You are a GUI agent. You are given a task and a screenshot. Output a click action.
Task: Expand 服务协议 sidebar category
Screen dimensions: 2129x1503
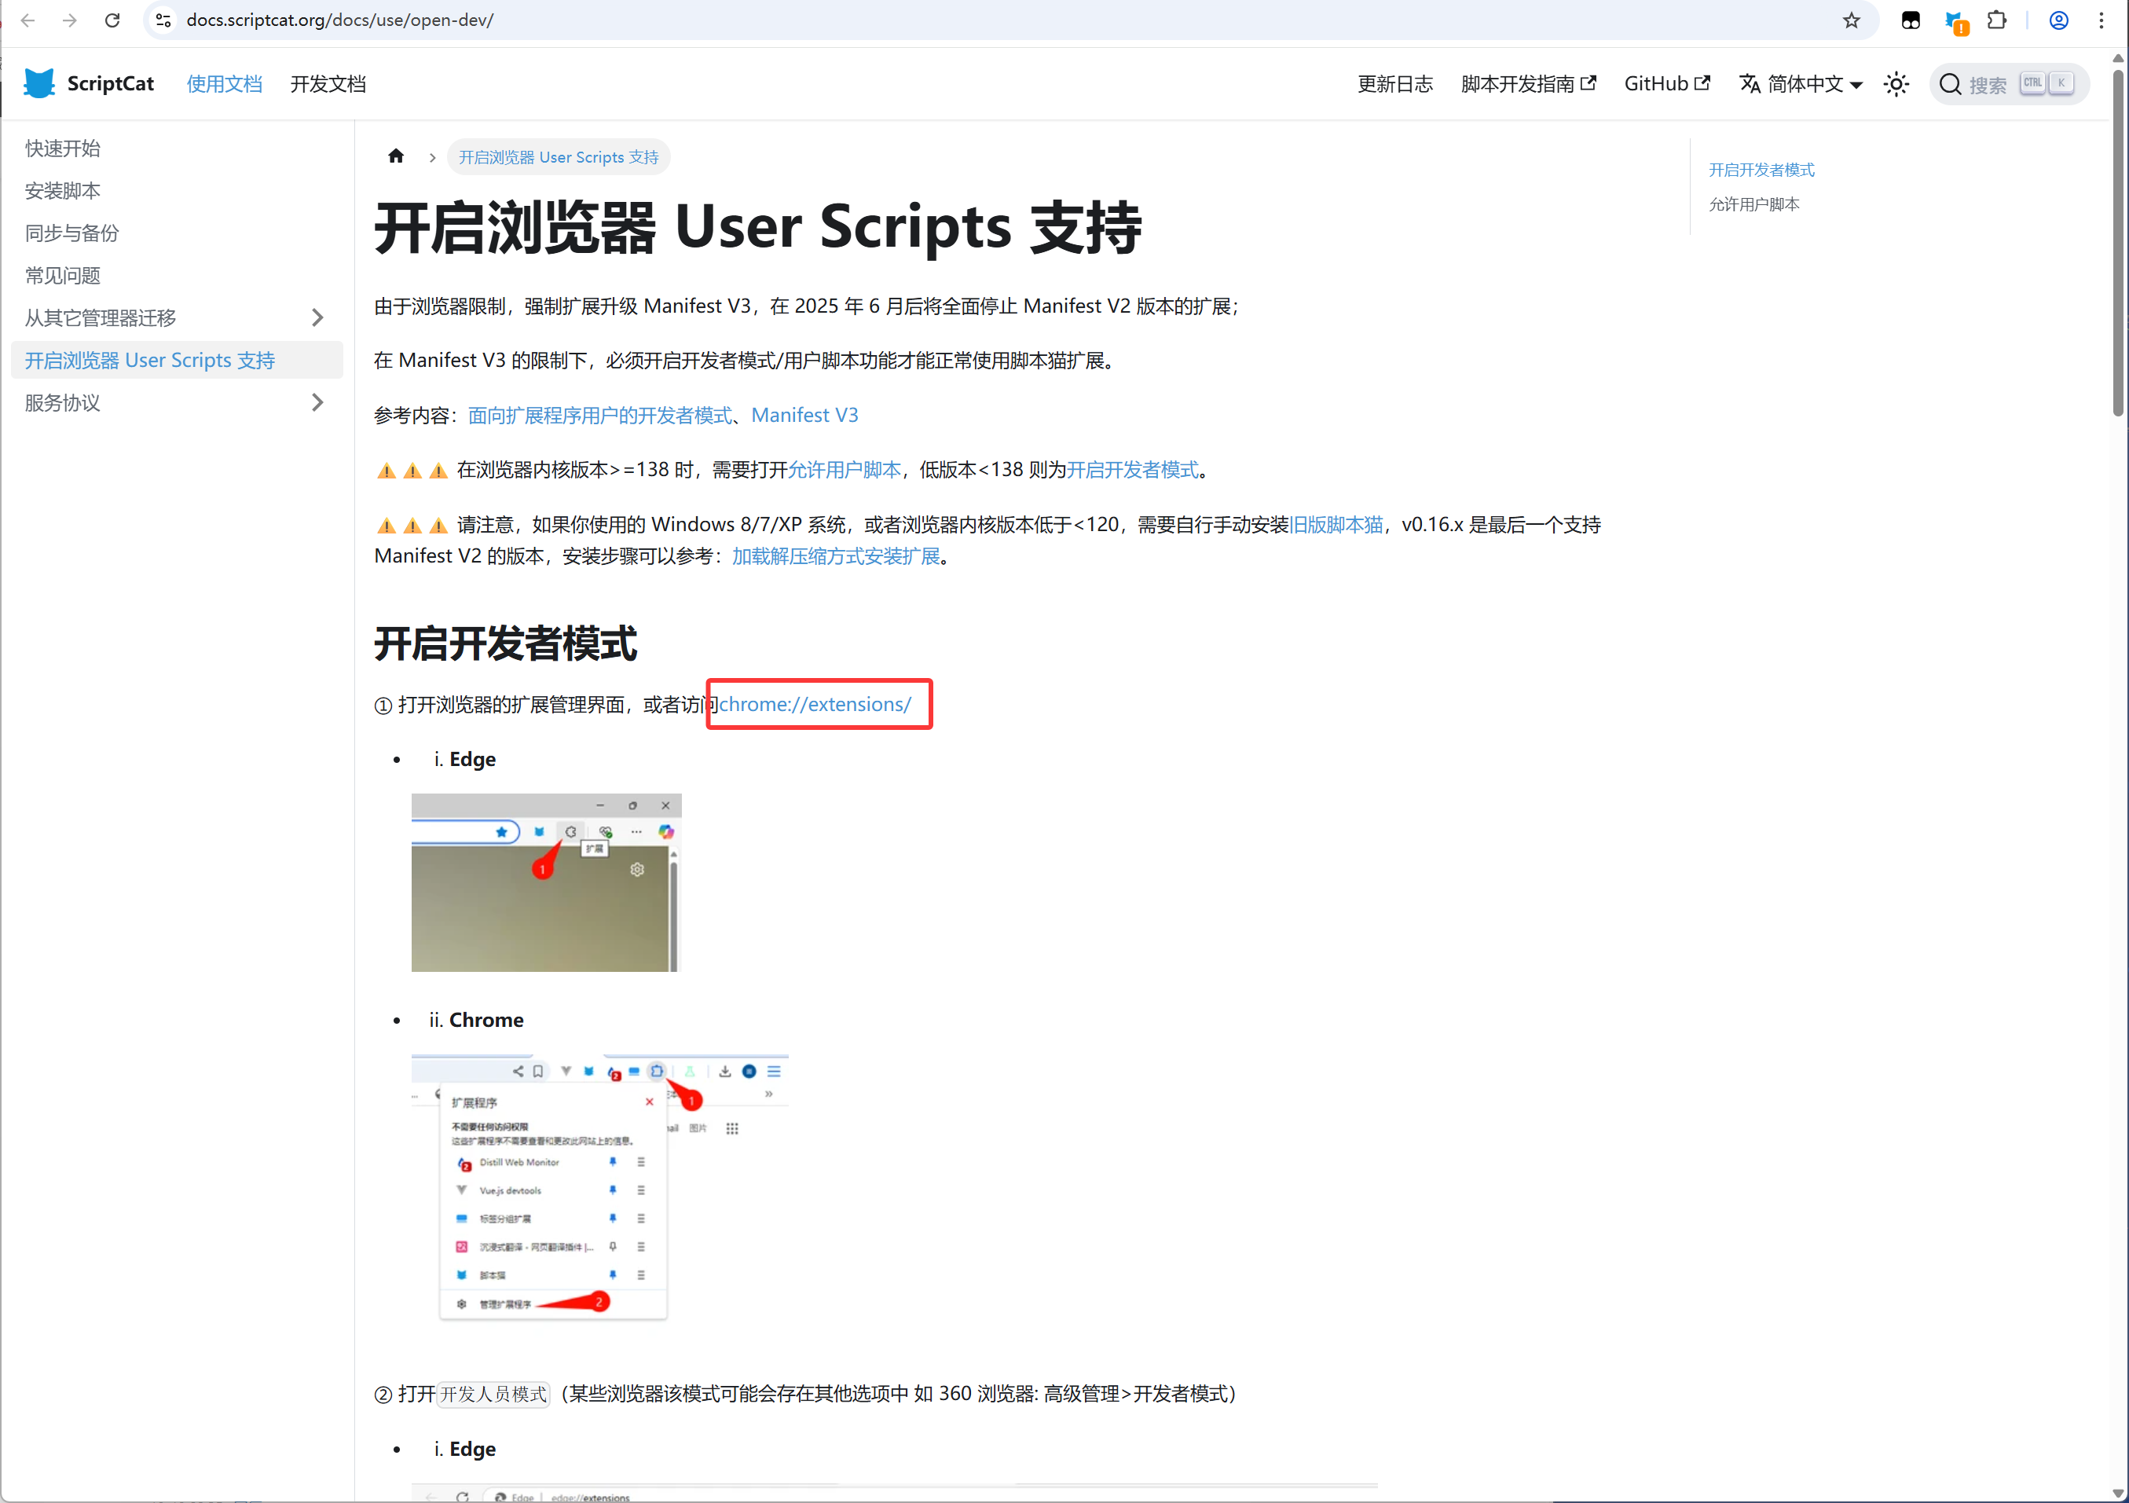tap(317, 402)
